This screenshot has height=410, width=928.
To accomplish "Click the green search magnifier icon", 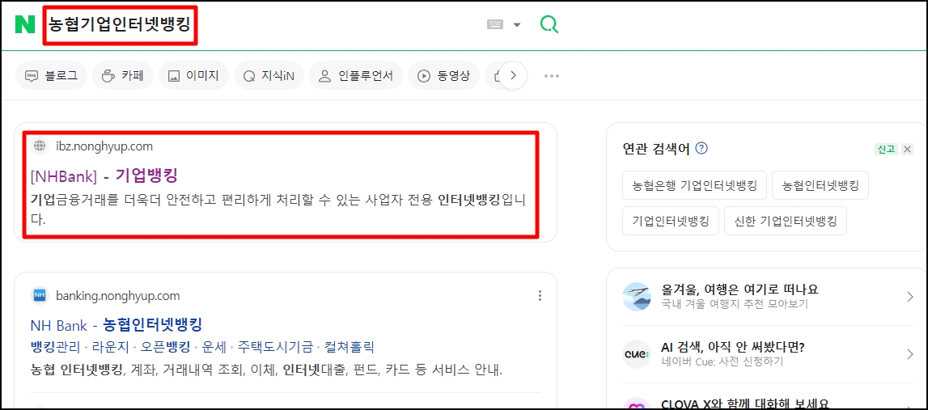I will [549, 24].
